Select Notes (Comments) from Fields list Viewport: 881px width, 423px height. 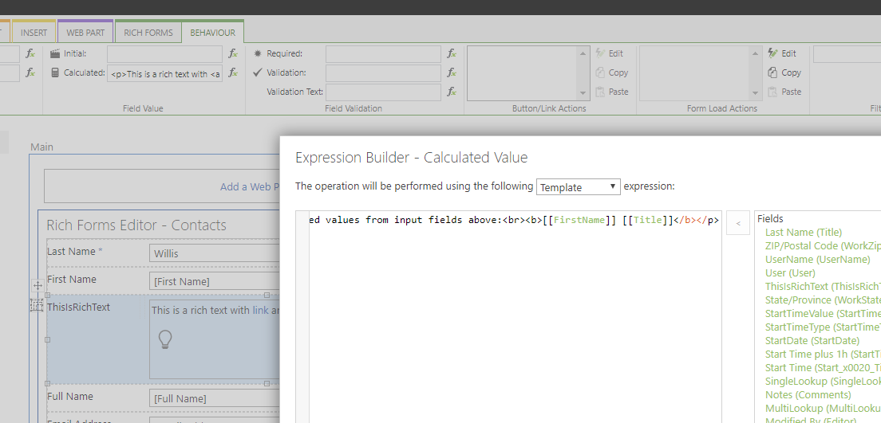(x=808, y=395)
